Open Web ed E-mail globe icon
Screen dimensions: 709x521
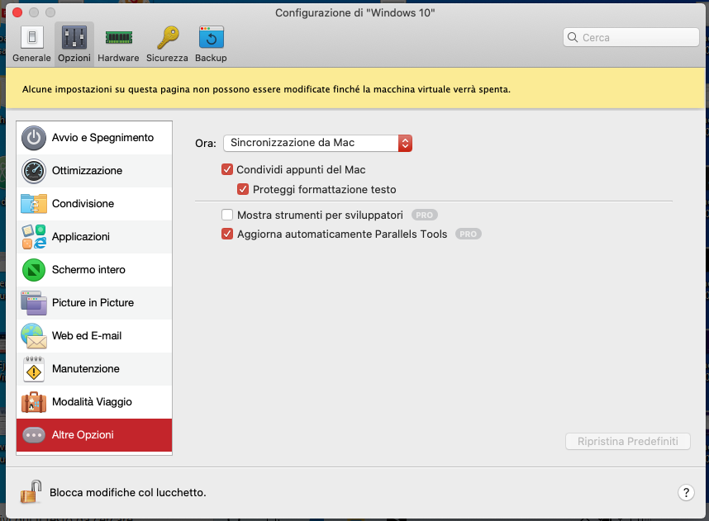tap(33, 336)
